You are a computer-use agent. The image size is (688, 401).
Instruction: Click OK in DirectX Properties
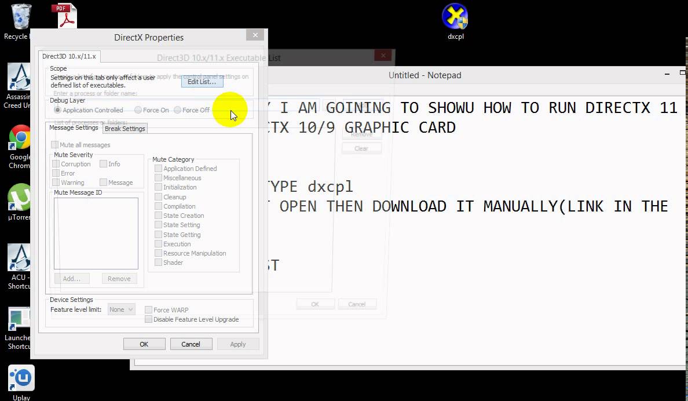click(x=144, y=344)
